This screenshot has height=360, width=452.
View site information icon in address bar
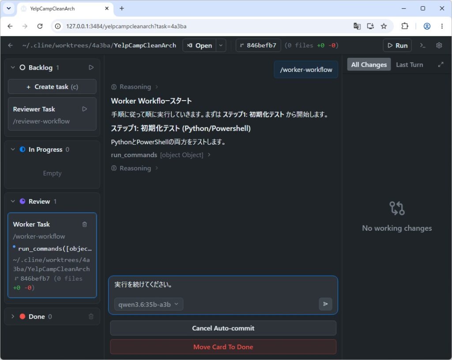(x=58, y=26)
